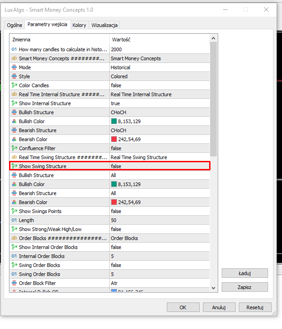Toggle the Color Candles false value
The height and width of the screenshot is (329, 282).
pos(160,85)
